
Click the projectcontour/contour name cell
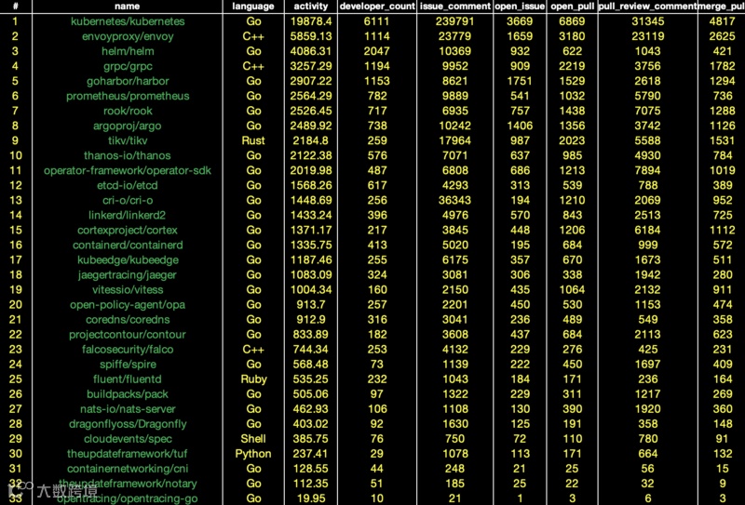coord(128,335)
